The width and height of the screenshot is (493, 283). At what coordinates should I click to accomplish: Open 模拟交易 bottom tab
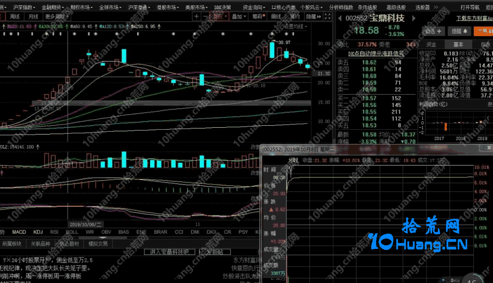[x=98, y=244]
